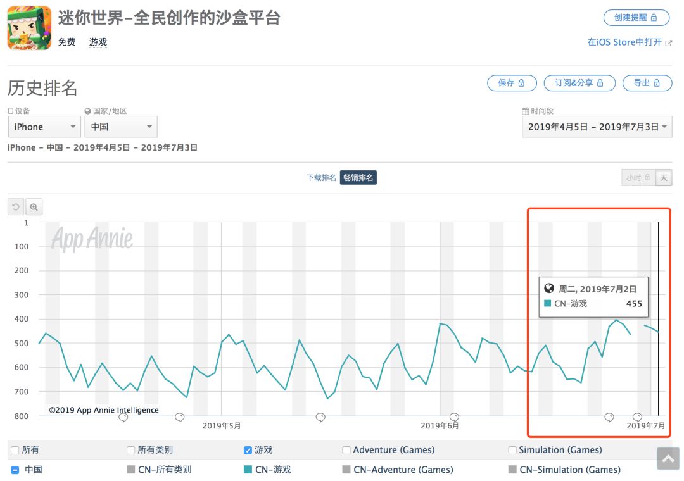Click the 订阅&分享 button

(579, 83)
